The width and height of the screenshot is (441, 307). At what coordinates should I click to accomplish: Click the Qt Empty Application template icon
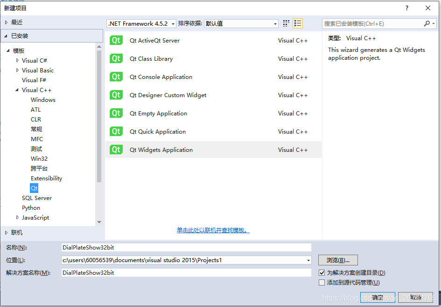116,113
